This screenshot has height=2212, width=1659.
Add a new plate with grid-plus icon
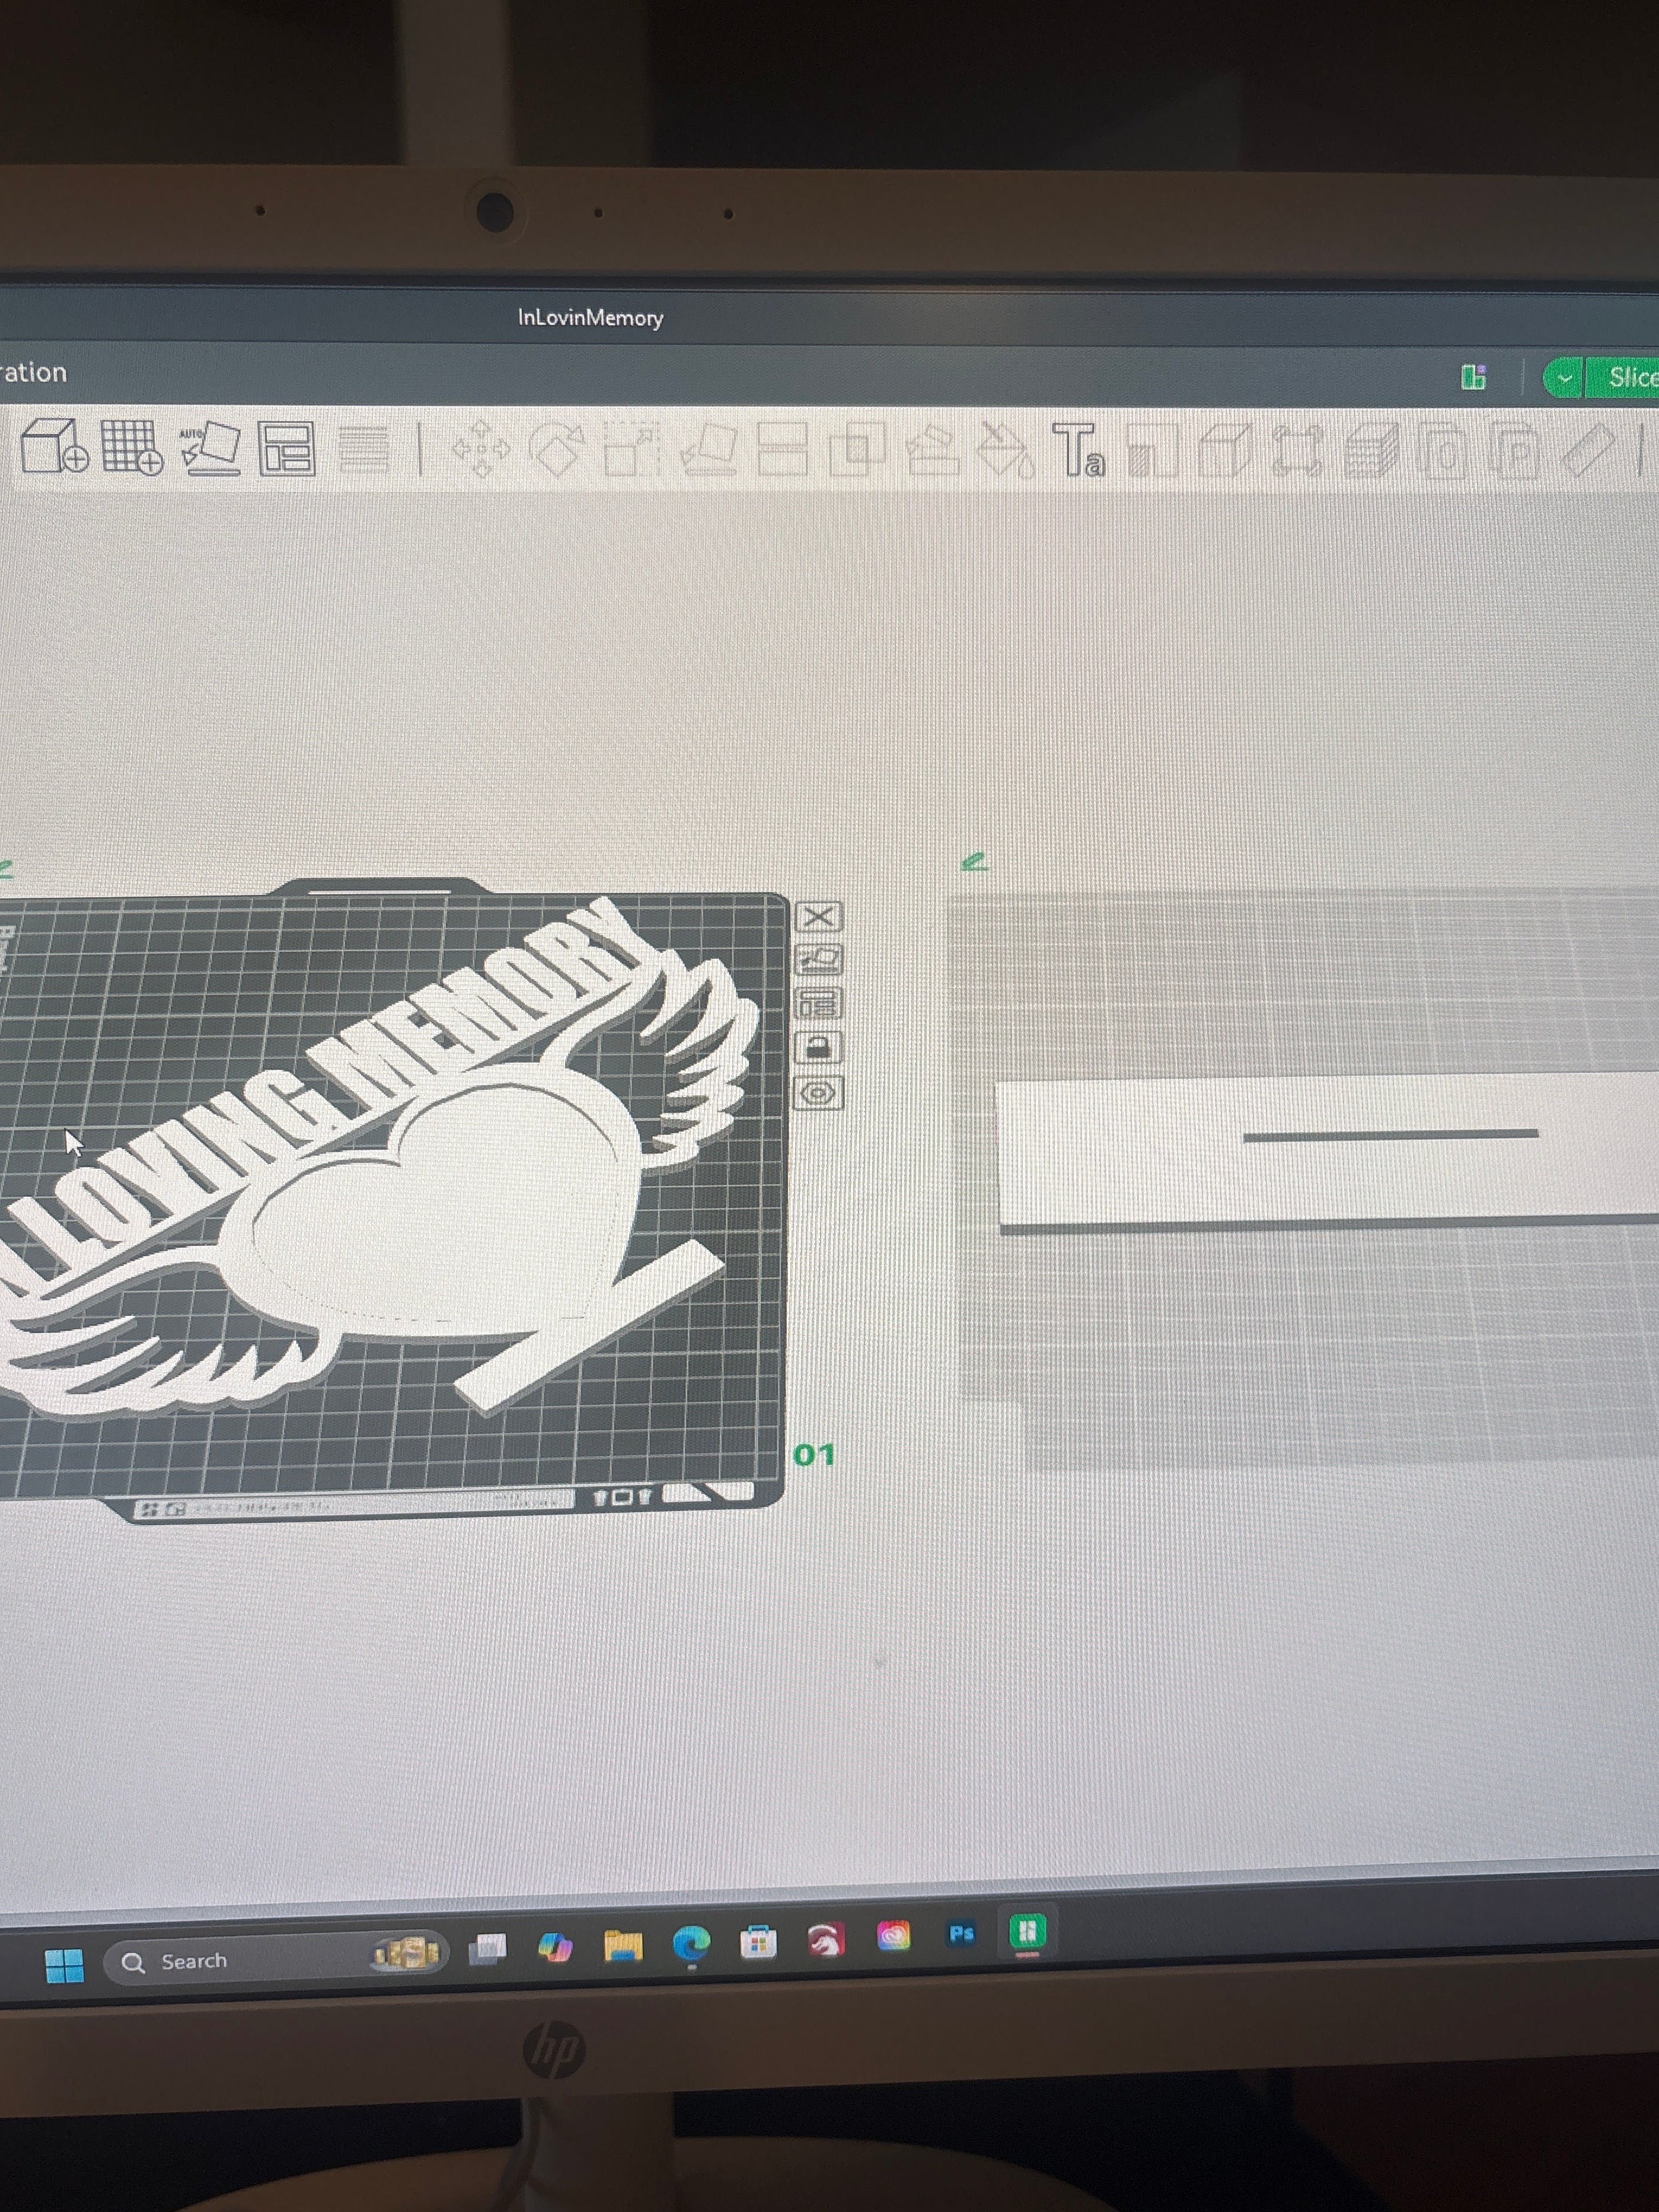[132, 447]
